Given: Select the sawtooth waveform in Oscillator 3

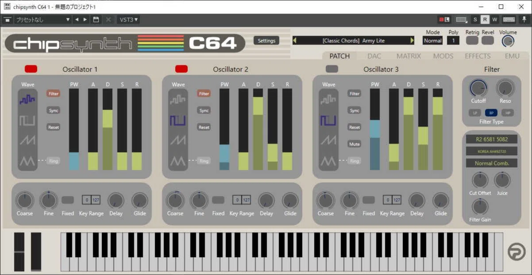Looking at the screenshot, I should tap(328, 140).
